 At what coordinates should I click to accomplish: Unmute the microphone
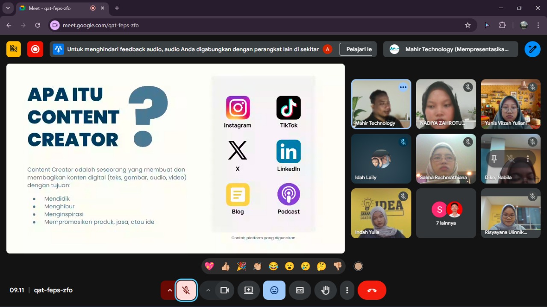[x=186, y=290]
